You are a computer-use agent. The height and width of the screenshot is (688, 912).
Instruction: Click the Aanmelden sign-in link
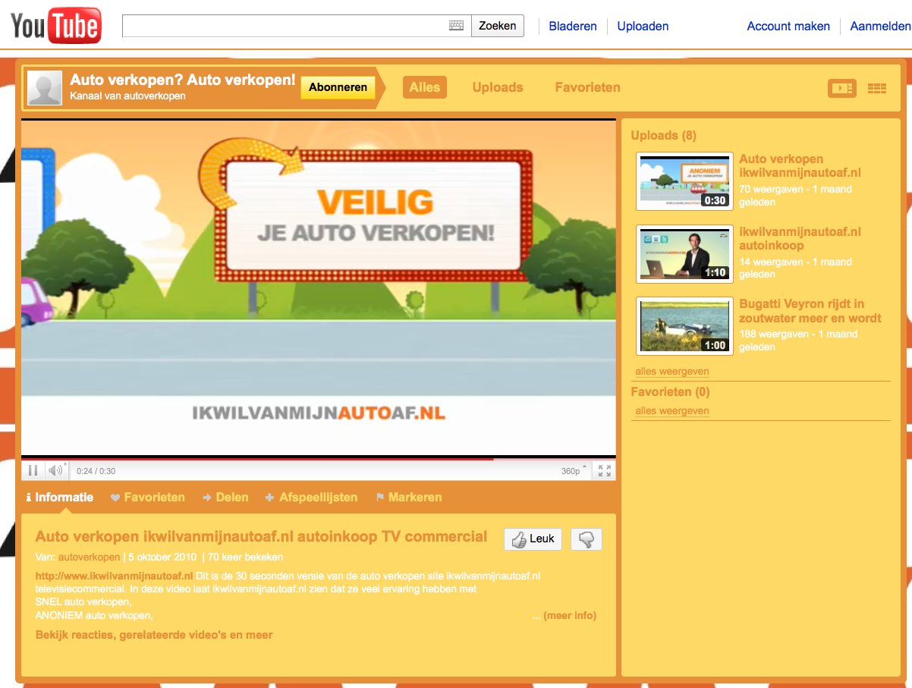tap(880, 26)
